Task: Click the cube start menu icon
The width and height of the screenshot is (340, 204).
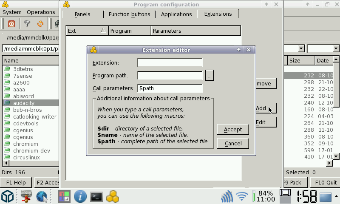Action: click(x=8, y=196)
